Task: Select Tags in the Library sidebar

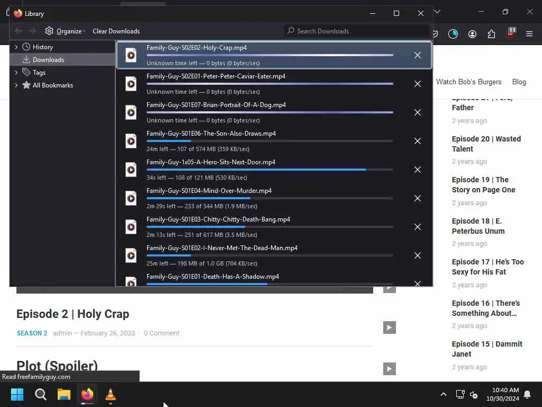Action: pos(39,72)
